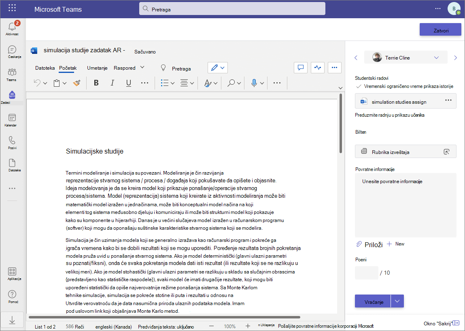This screenshot has height=331, width=465.
Task: Open simulation studies assign file
Action: tap(399, 102)
